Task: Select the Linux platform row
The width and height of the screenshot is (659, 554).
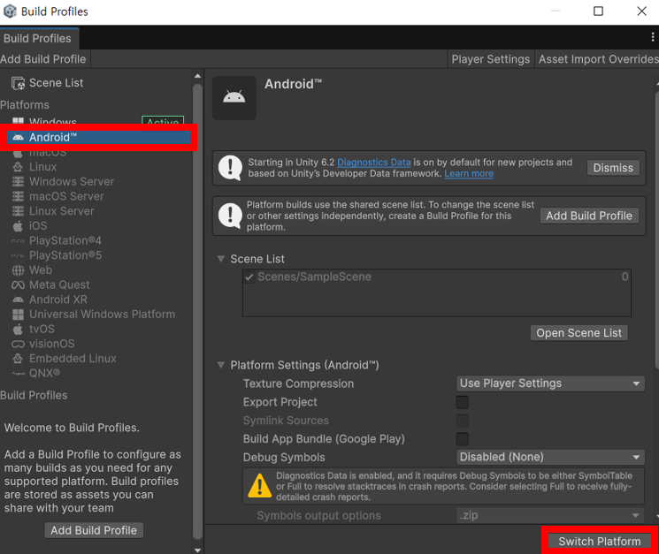Action: coord(96,167)
